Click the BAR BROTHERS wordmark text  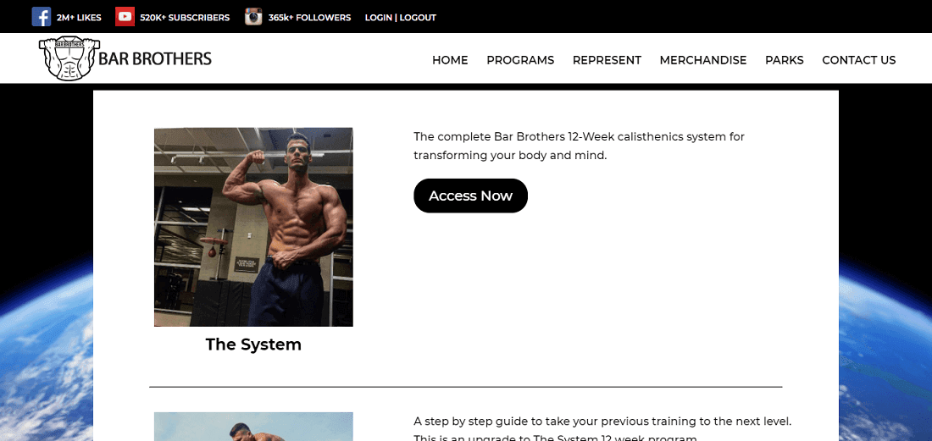[155, 58]
